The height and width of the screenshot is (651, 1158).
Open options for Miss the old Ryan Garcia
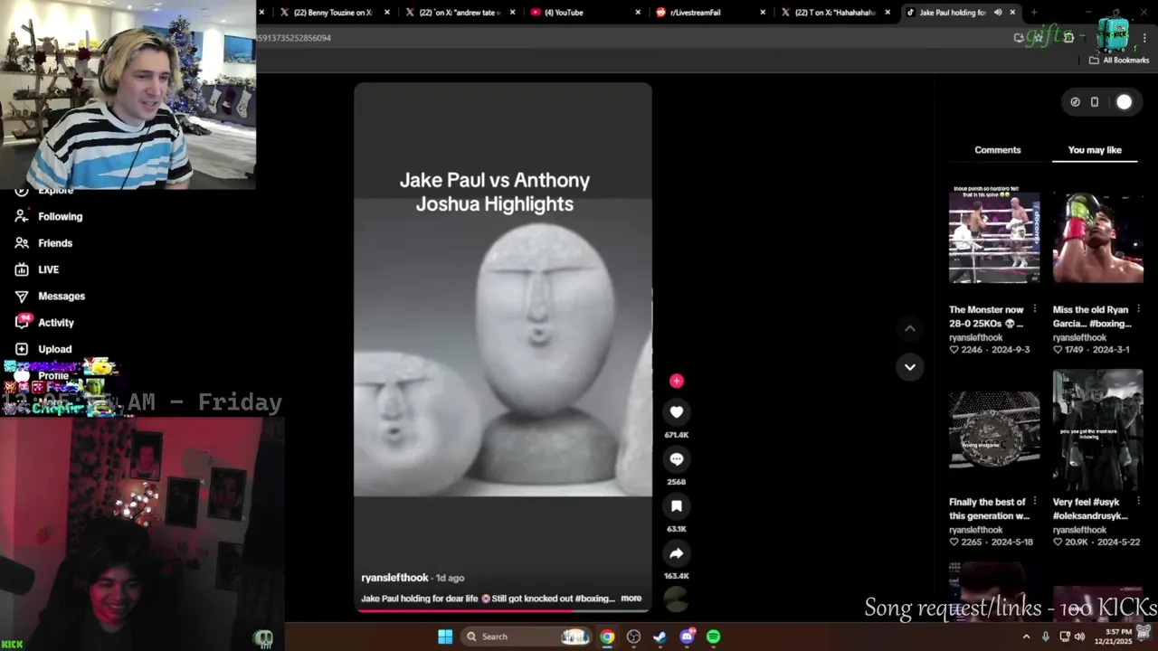tap(1139, 309)
